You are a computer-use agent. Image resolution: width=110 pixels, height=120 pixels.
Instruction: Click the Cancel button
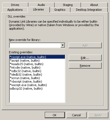76,115
